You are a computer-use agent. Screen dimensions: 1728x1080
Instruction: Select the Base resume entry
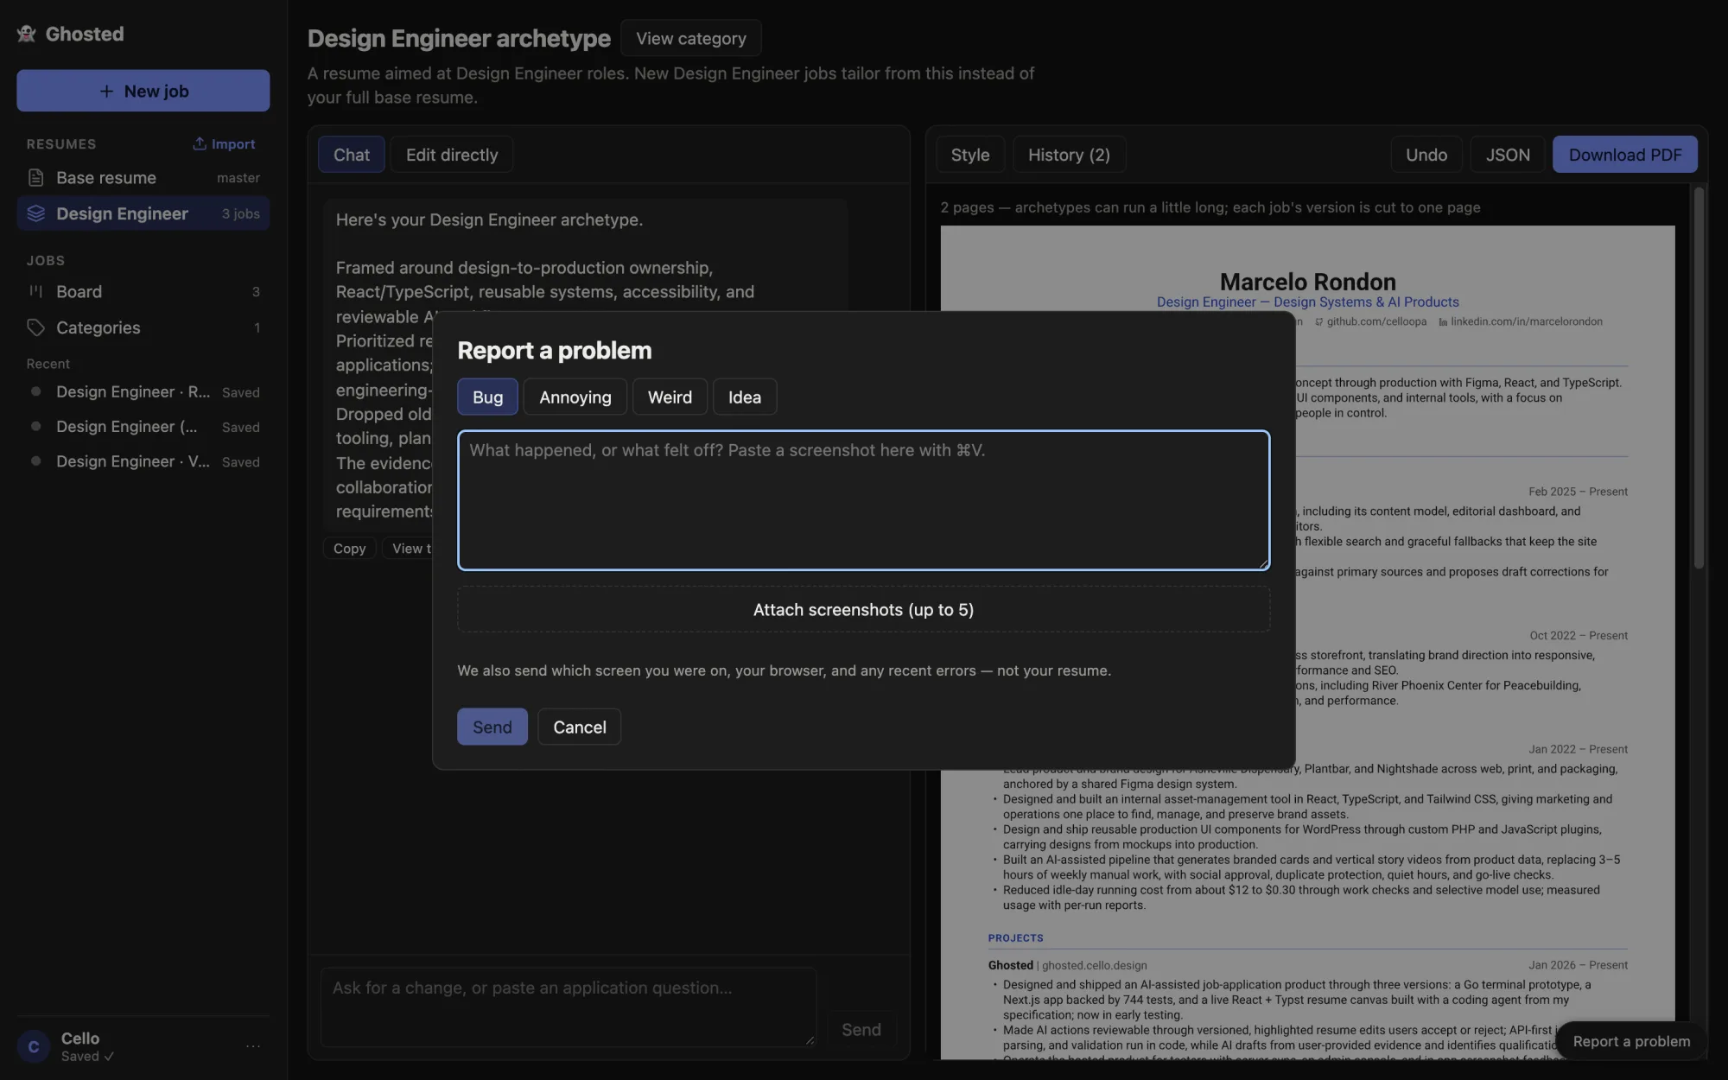point(143,178)
